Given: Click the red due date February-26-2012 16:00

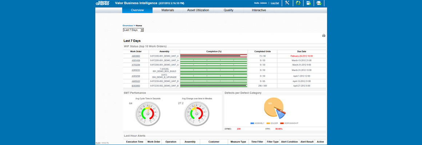Looking at the screenshot, I should tap(302, 56).
